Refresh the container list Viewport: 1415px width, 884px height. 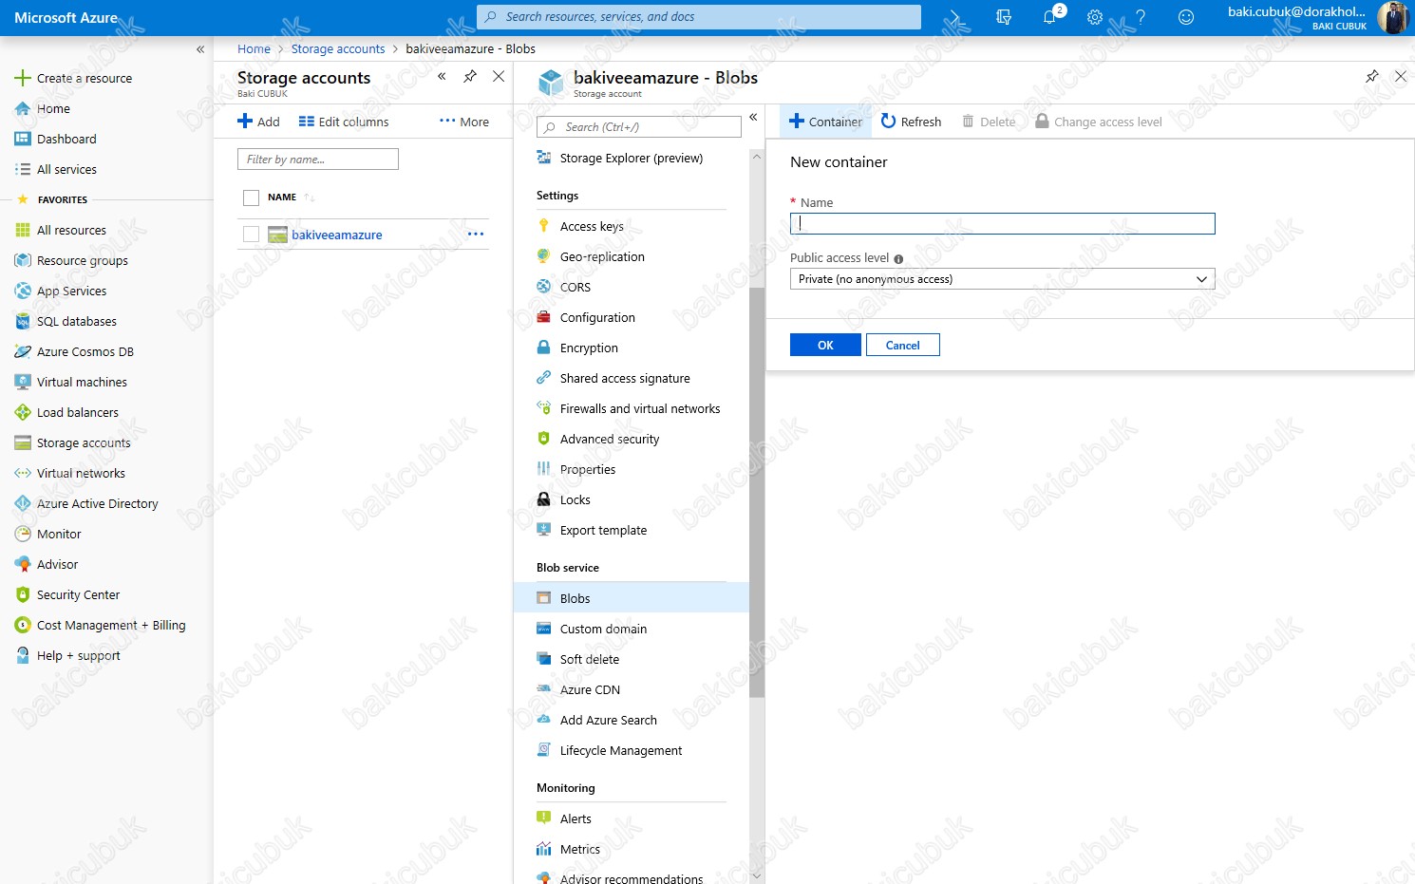coord(911,122)
